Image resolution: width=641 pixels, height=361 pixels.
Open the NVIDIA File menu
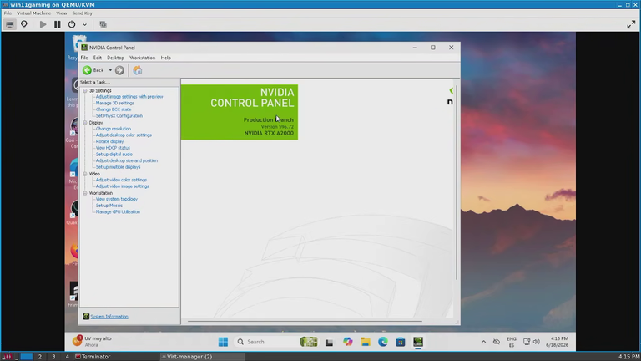tap(84, 58)
